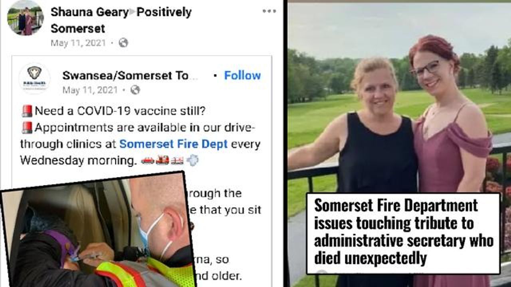Click the May 11, 2021 timestamp under Shauna Geary

[78, 43]
